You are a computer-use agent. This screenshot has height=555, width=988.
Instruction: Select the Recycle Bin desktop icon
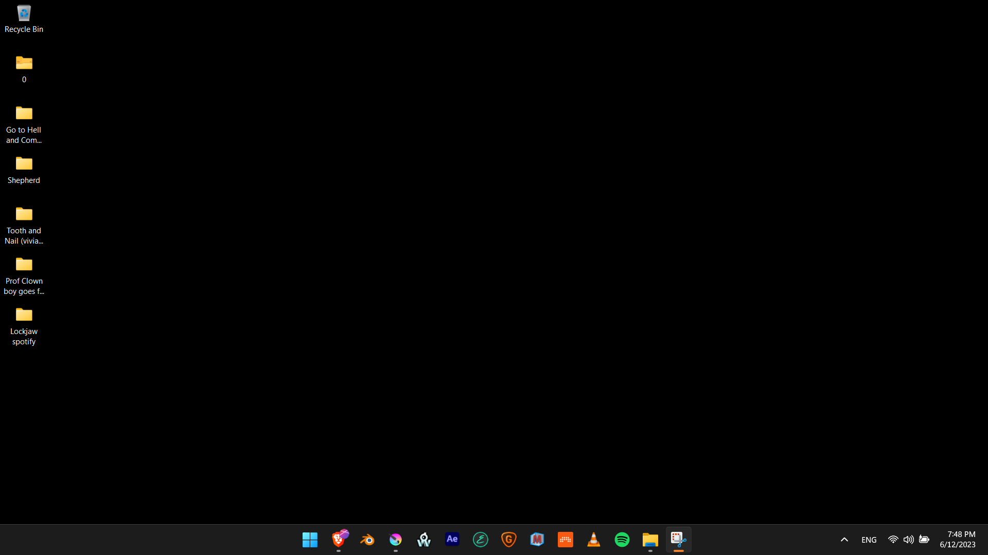24,18
